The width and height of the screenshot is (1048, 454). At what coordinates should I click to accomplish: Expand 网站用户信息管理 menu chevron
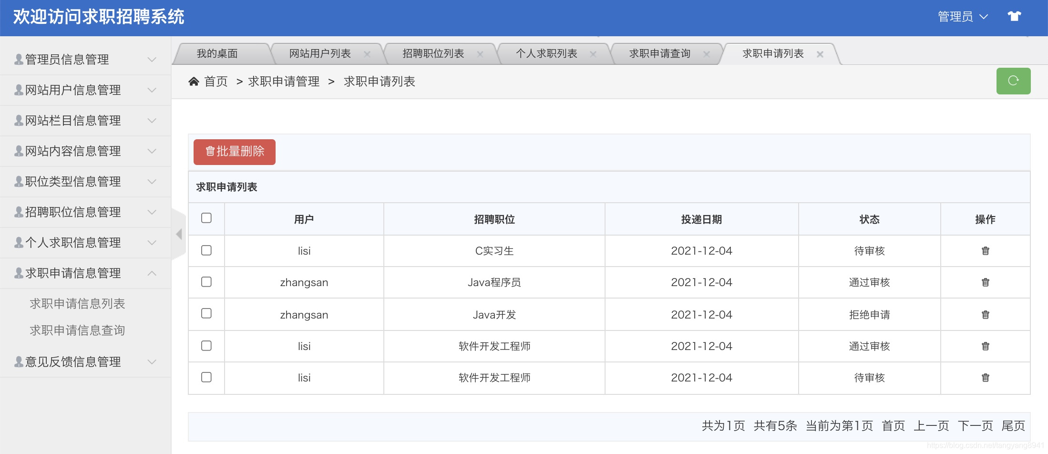point(152,90)
